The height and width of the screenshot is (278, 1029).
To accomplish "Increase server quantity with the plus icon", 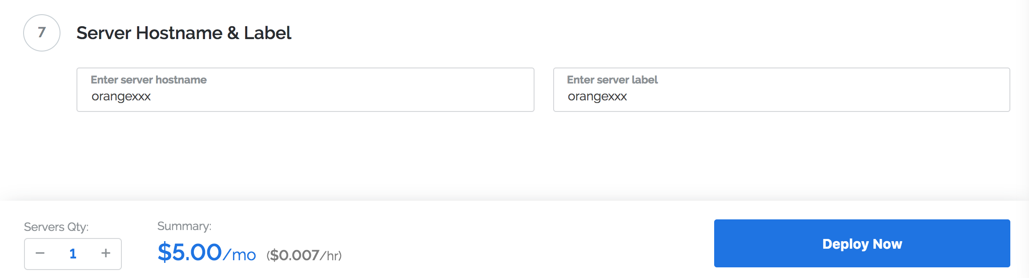I will coord(106,253).
